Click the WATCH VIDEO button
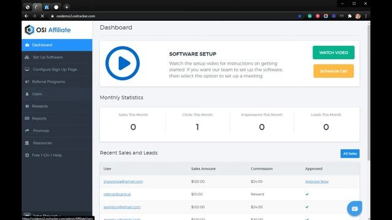The width and height of the screenshot is (392, 220). click(x=333, y=53)
